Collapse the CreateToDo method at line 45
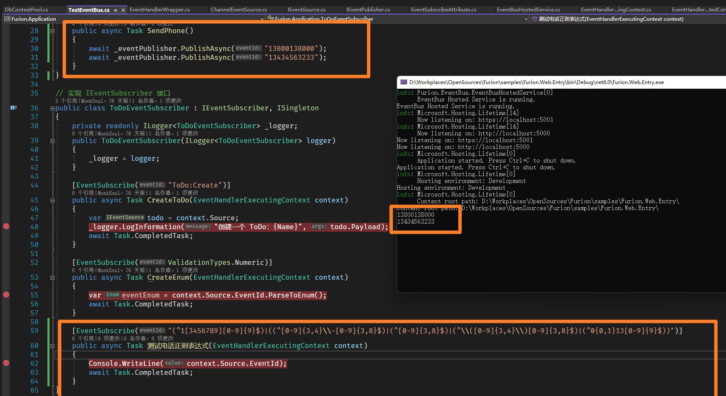Screen dimensions: 726x396 52,200
